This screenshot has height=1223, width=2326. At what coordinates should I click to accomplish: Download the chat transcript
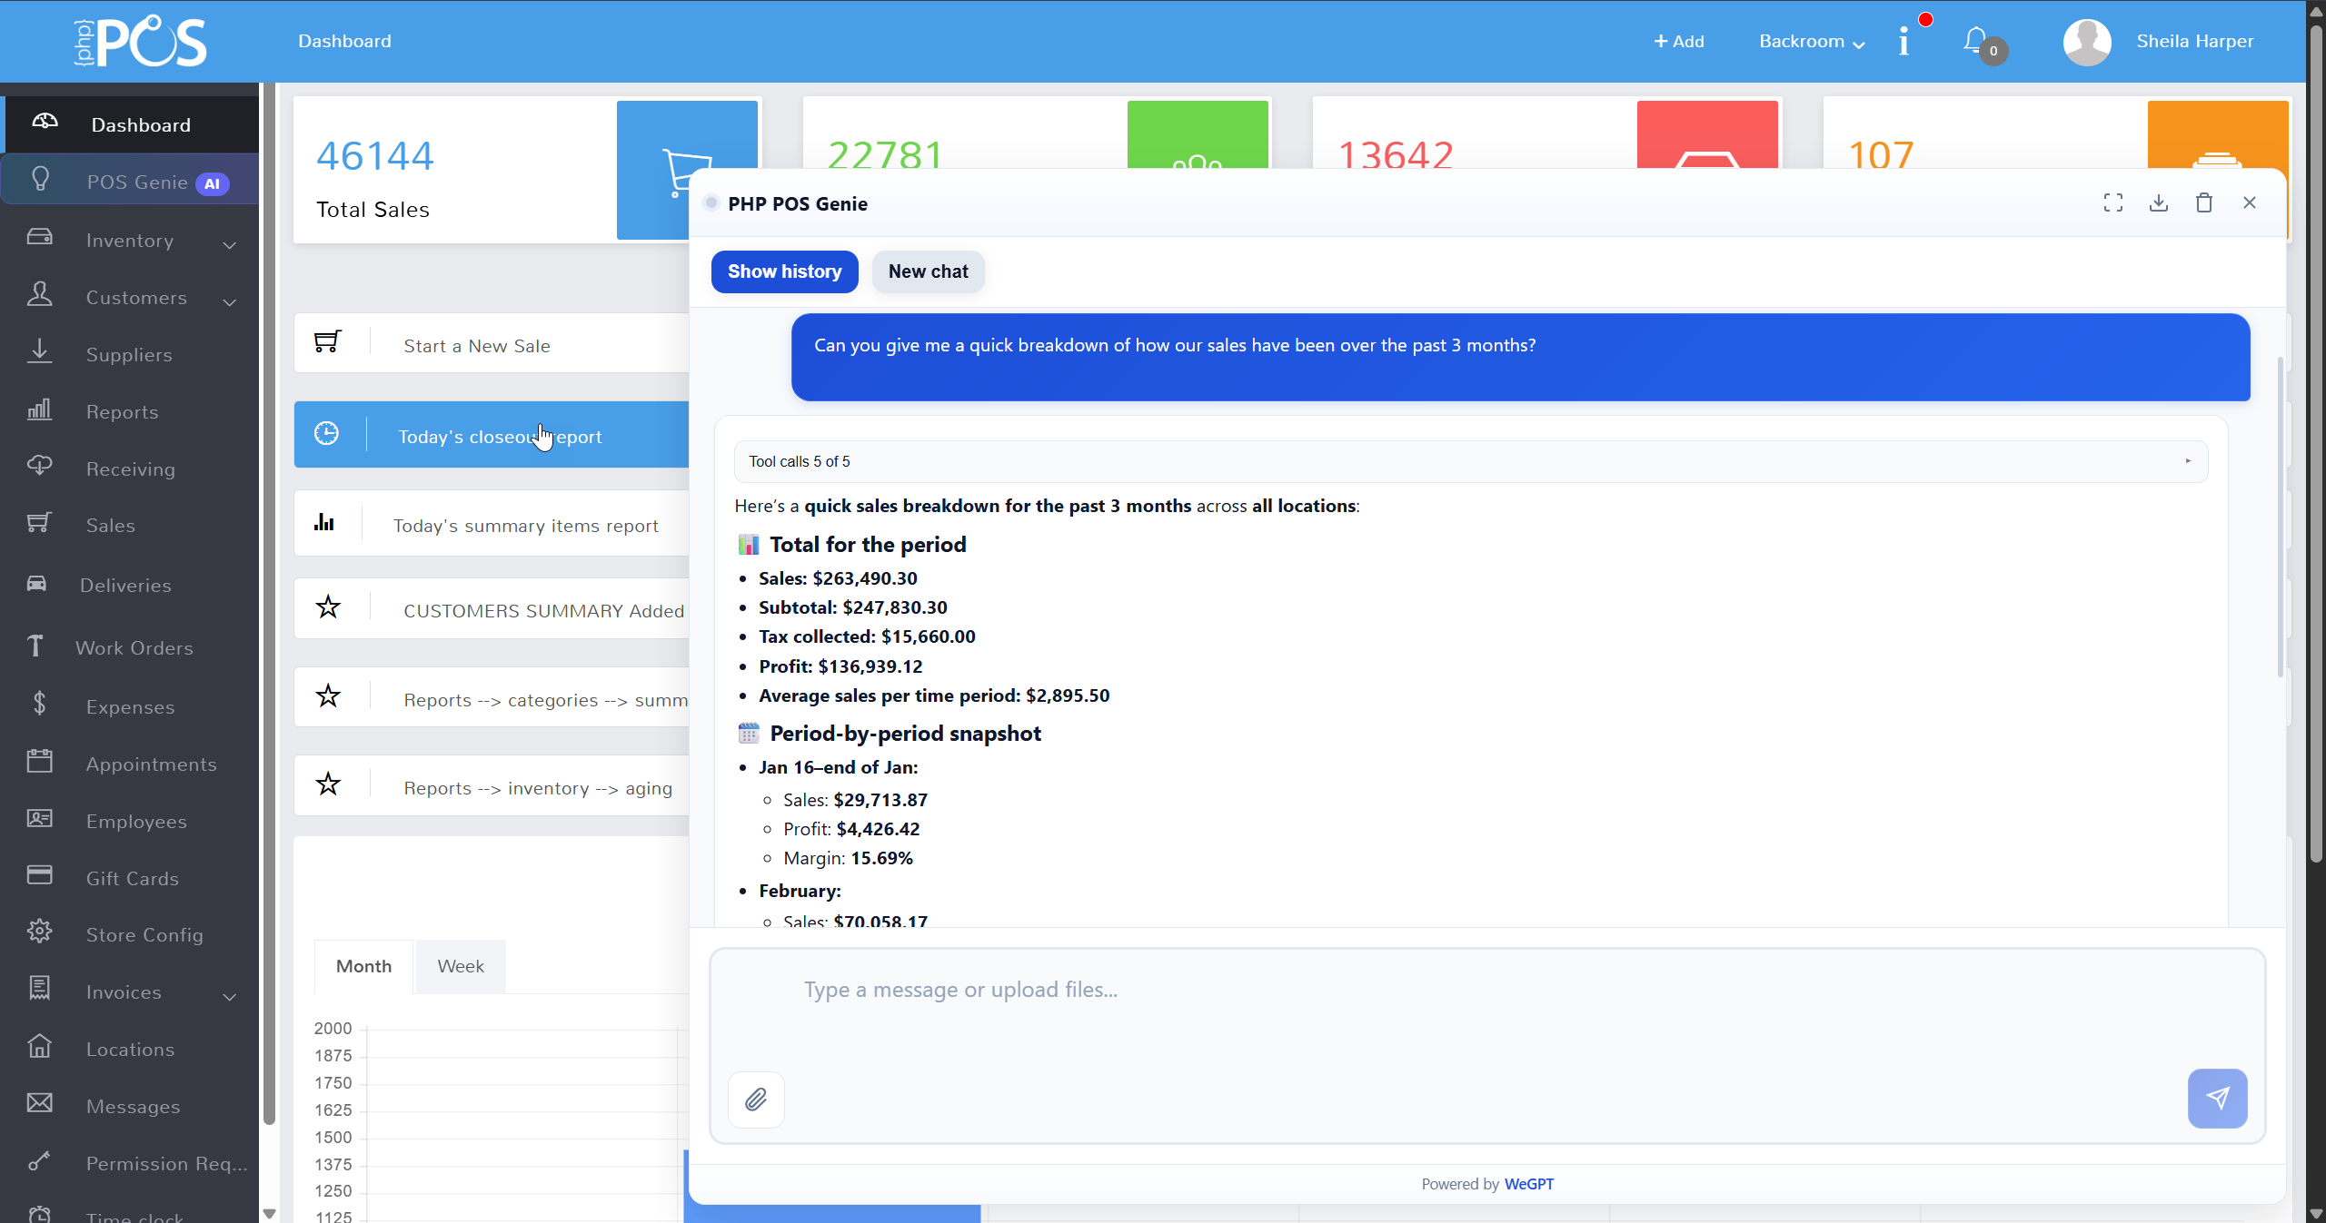(x=2159, y=202)
